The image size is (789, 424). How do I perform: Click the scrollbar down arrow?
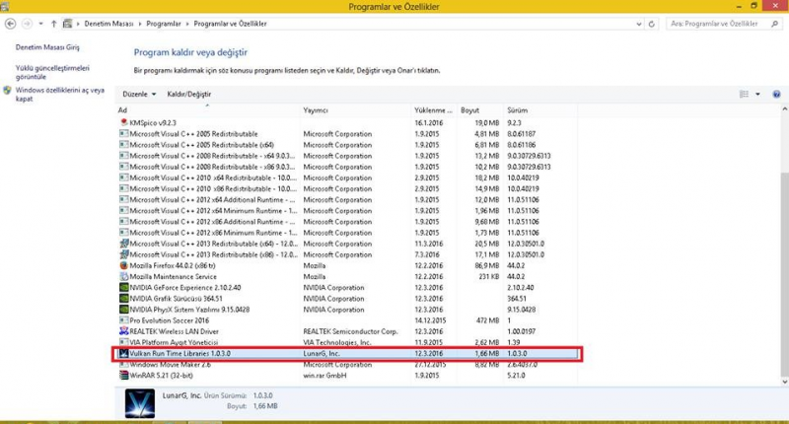(784, 382)
